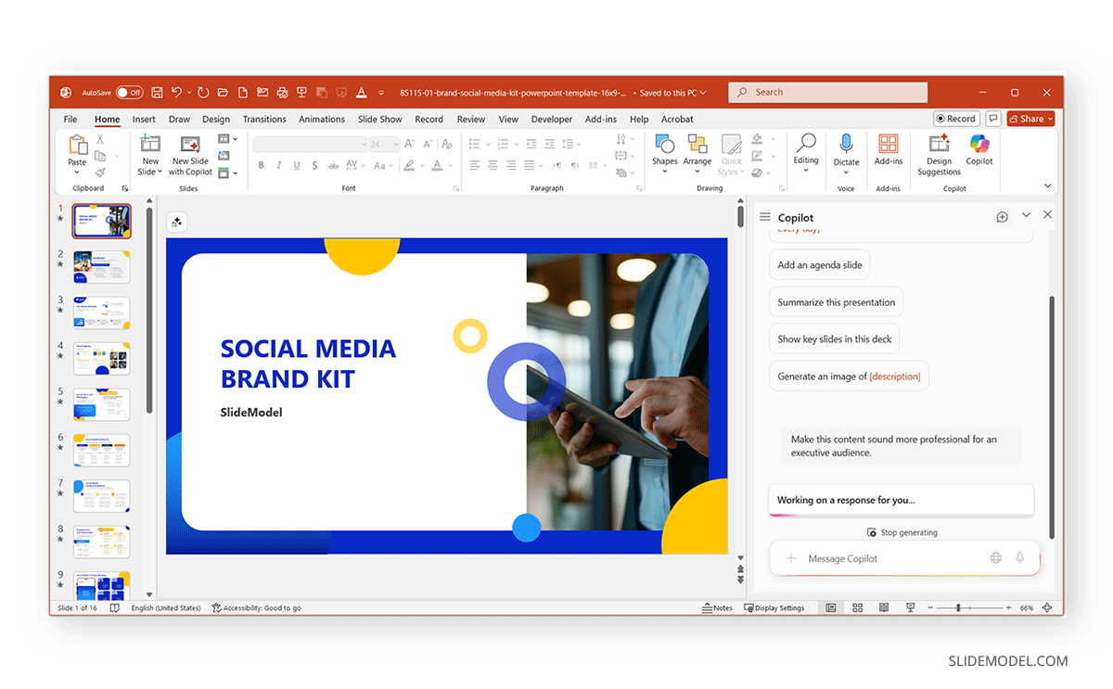The width and height of the screenshot is (1113, 689).
Task: Choose the 'Add an agenda slide' suggestion
Action: pos(819,265)
